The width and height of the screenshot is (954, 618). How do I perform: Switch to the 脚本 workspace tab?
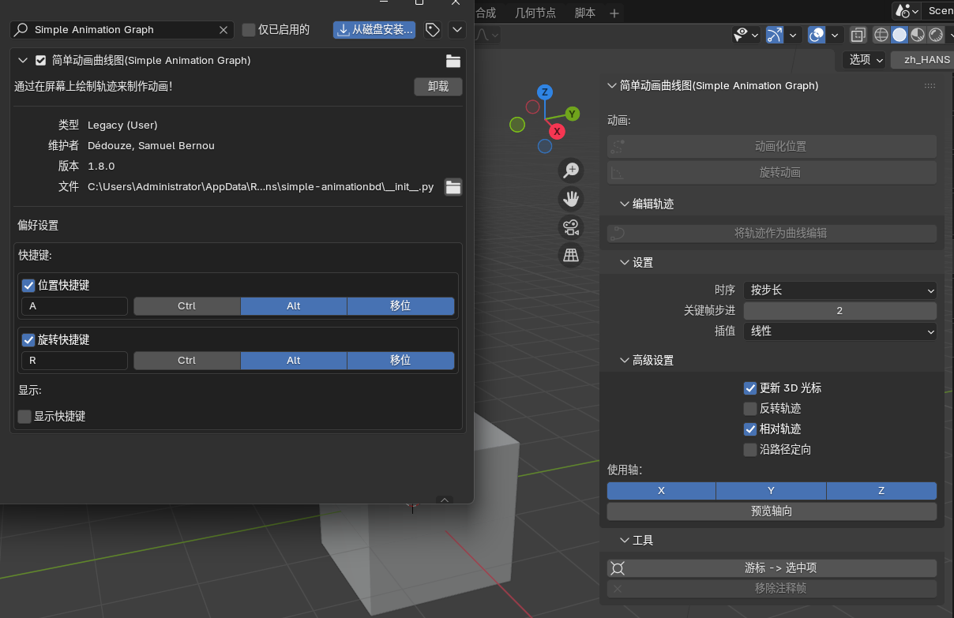point(585,13)
